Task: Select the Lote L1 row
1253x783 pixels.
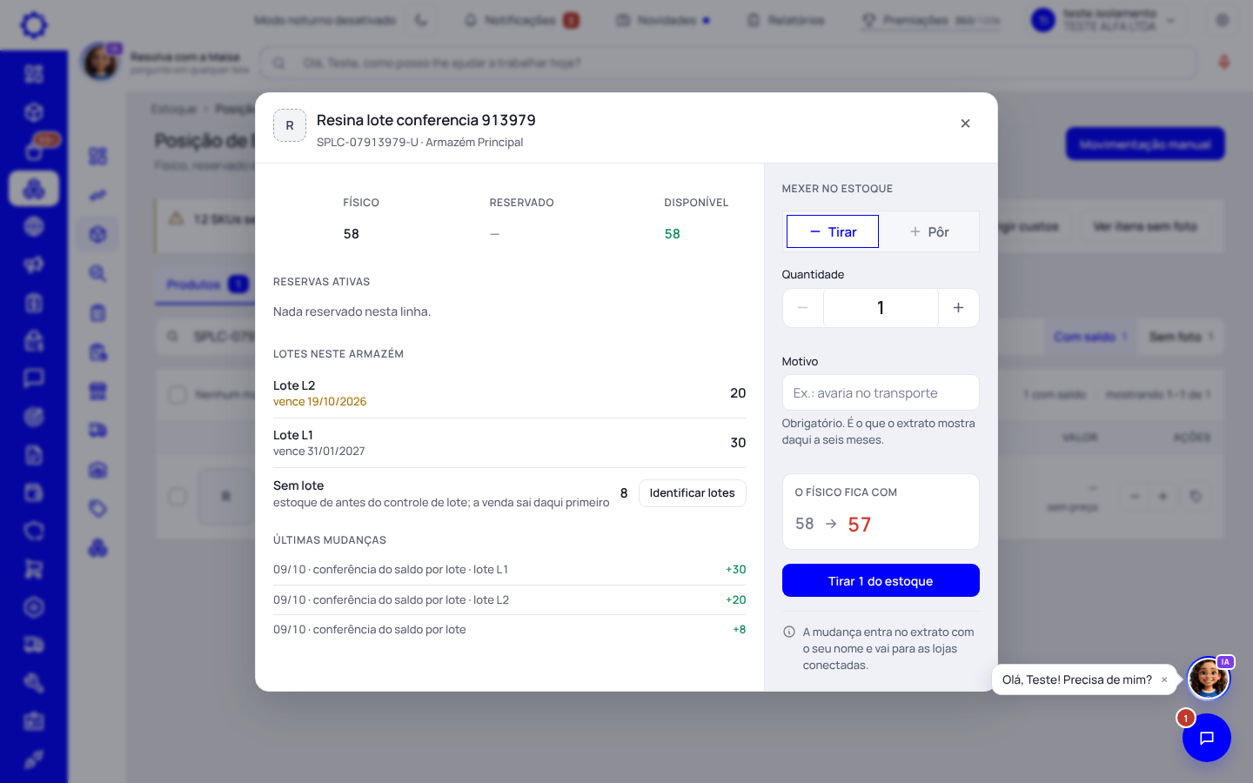Action: [x=510, y=443]
